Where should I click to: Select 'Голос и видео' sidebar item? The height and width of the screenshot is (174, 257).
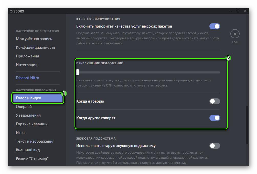point(38,98)
